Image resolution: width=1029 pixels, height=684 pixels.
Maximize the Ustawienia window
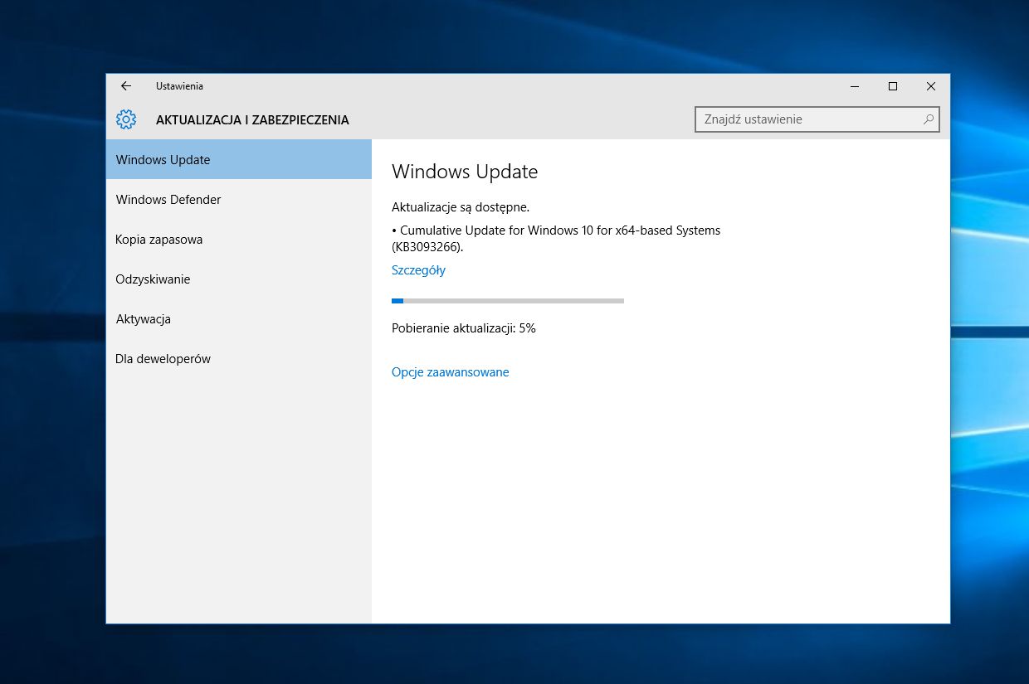(x=893, y=86)
